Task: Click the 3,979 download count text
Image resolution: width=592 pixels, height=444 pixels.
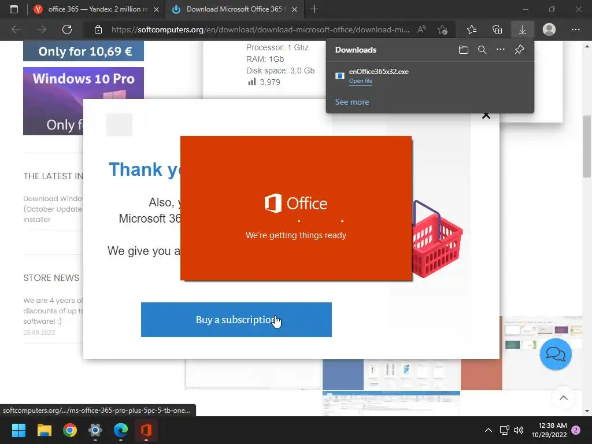Action: (x=270, y=82)
